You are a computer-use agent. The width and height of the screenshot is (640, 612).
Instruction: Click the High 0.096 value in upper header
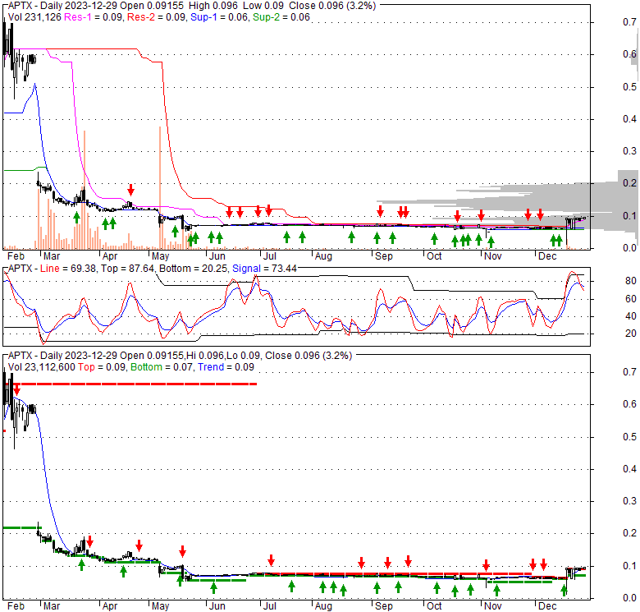213,6
